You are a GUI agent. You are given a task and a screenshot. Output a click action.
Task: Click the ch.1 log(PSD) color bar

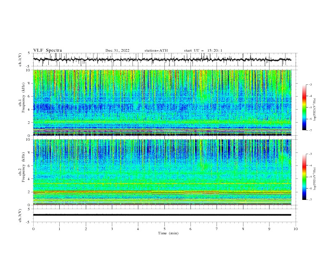pos(304,108)
